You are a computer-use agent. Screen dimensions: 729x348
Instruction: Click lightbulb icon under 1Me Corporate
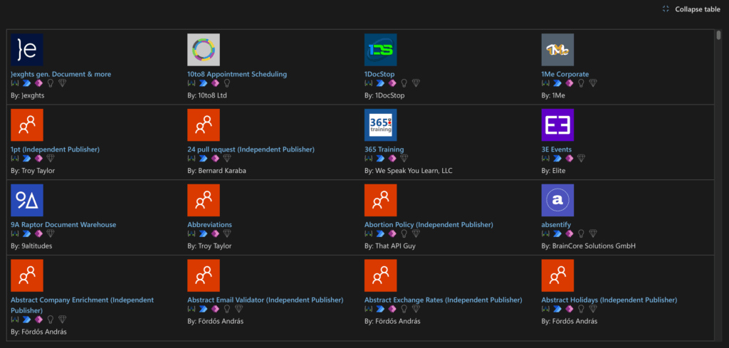point(581,83)
